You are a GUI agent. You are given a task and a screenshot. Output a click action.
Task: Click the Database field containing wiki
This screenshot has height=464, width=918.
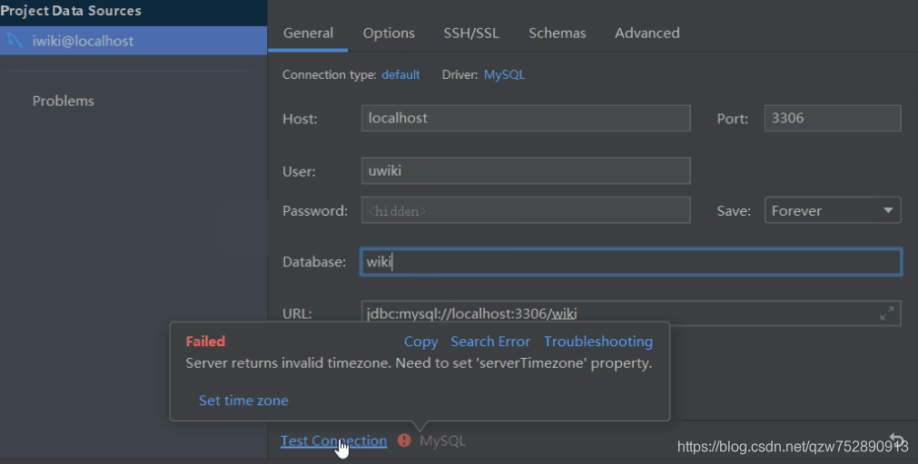(631, 262)
